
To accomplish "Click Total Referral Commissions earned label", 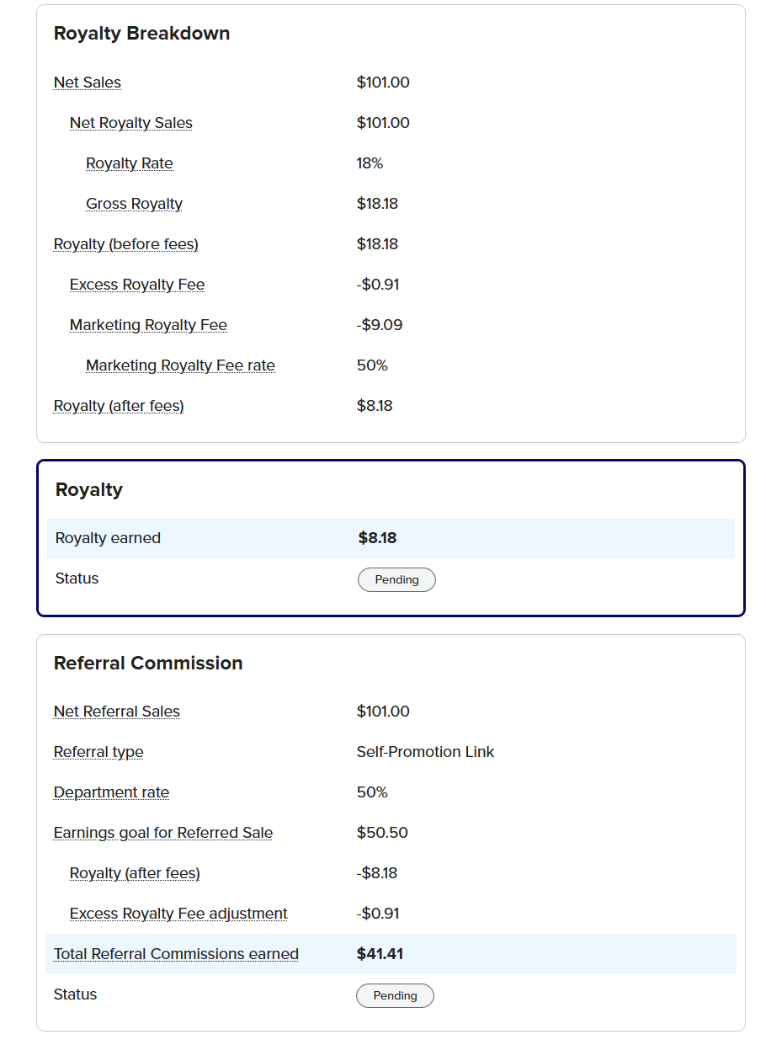I will tap(176, 954).
